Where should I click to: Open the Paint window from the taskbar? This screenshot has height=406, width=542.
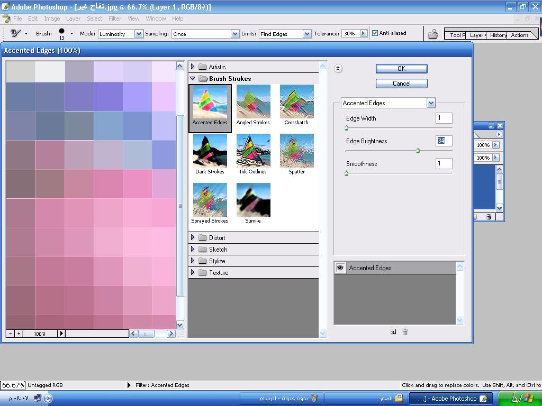point(282,399)
